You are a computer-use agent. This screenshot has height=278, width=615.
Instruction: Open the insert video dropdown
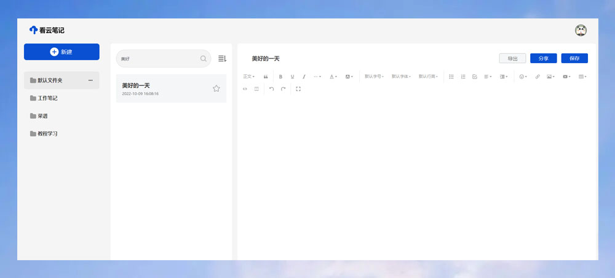(567, 77)
